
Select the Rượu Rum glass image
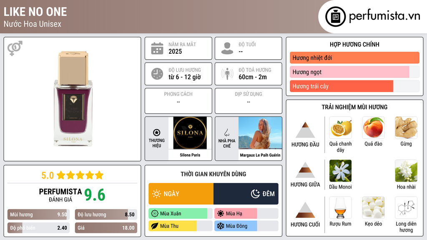(340, 207)
